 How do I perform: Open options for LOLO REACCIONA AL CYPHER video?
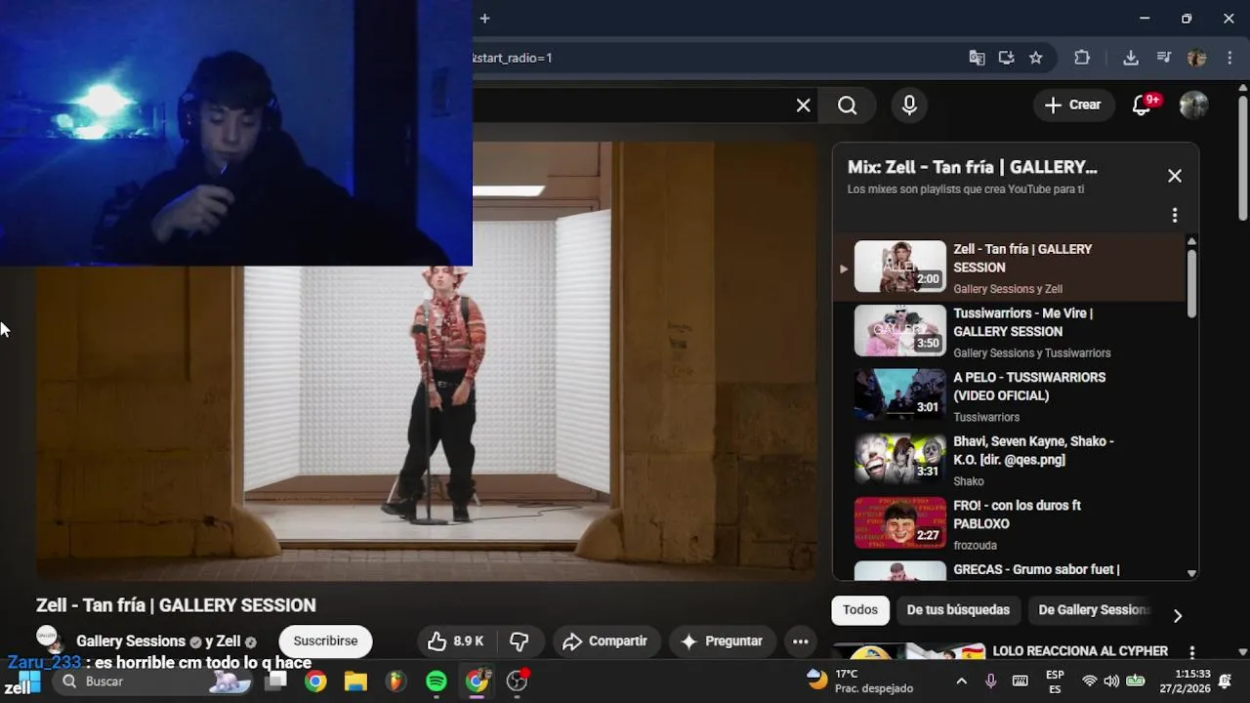pos(1191,651)
